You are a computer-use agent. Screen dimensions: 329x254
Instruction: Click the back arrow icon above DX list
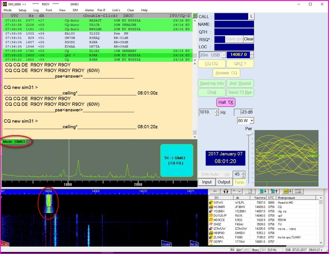[x=215, y=191]
